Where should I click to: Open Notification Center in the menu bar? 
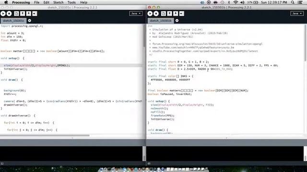300,2
